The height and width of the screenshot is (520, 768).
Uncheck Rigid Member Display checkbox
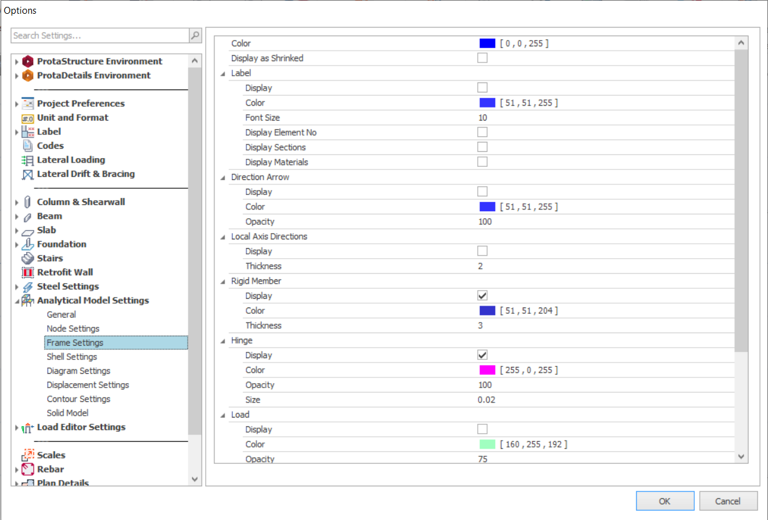tap(482, 296)
